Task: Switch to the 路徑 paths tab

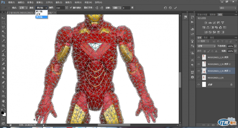Action: click(212, 37)
